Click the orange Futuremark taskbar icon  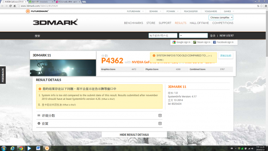click(x=47, y=148)
